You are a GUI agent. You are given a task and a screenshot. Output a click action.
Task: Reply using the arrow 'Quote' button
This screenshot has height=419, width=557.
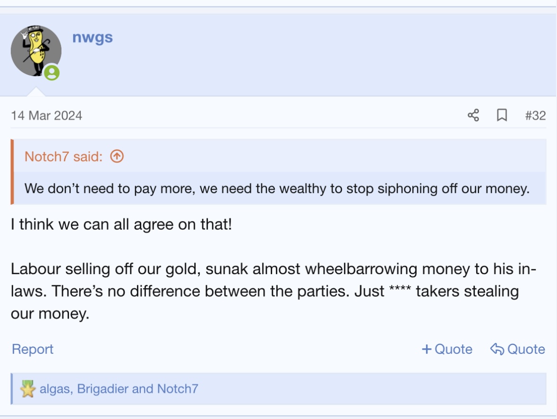pyautogui.click(x=518, y=349)
